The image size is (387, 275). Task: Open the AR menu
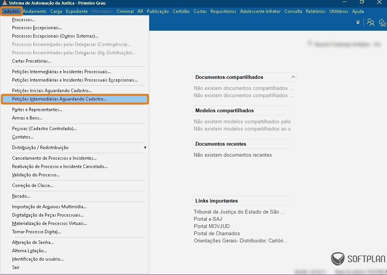point(140,11)
